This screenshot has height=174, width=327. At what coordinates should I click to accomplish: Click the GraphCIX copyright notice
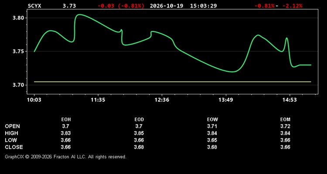(x=65, y=157)
